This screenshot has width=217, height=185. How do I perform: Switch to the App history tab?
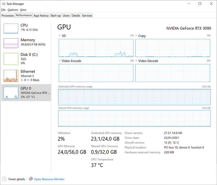(41, 15)
